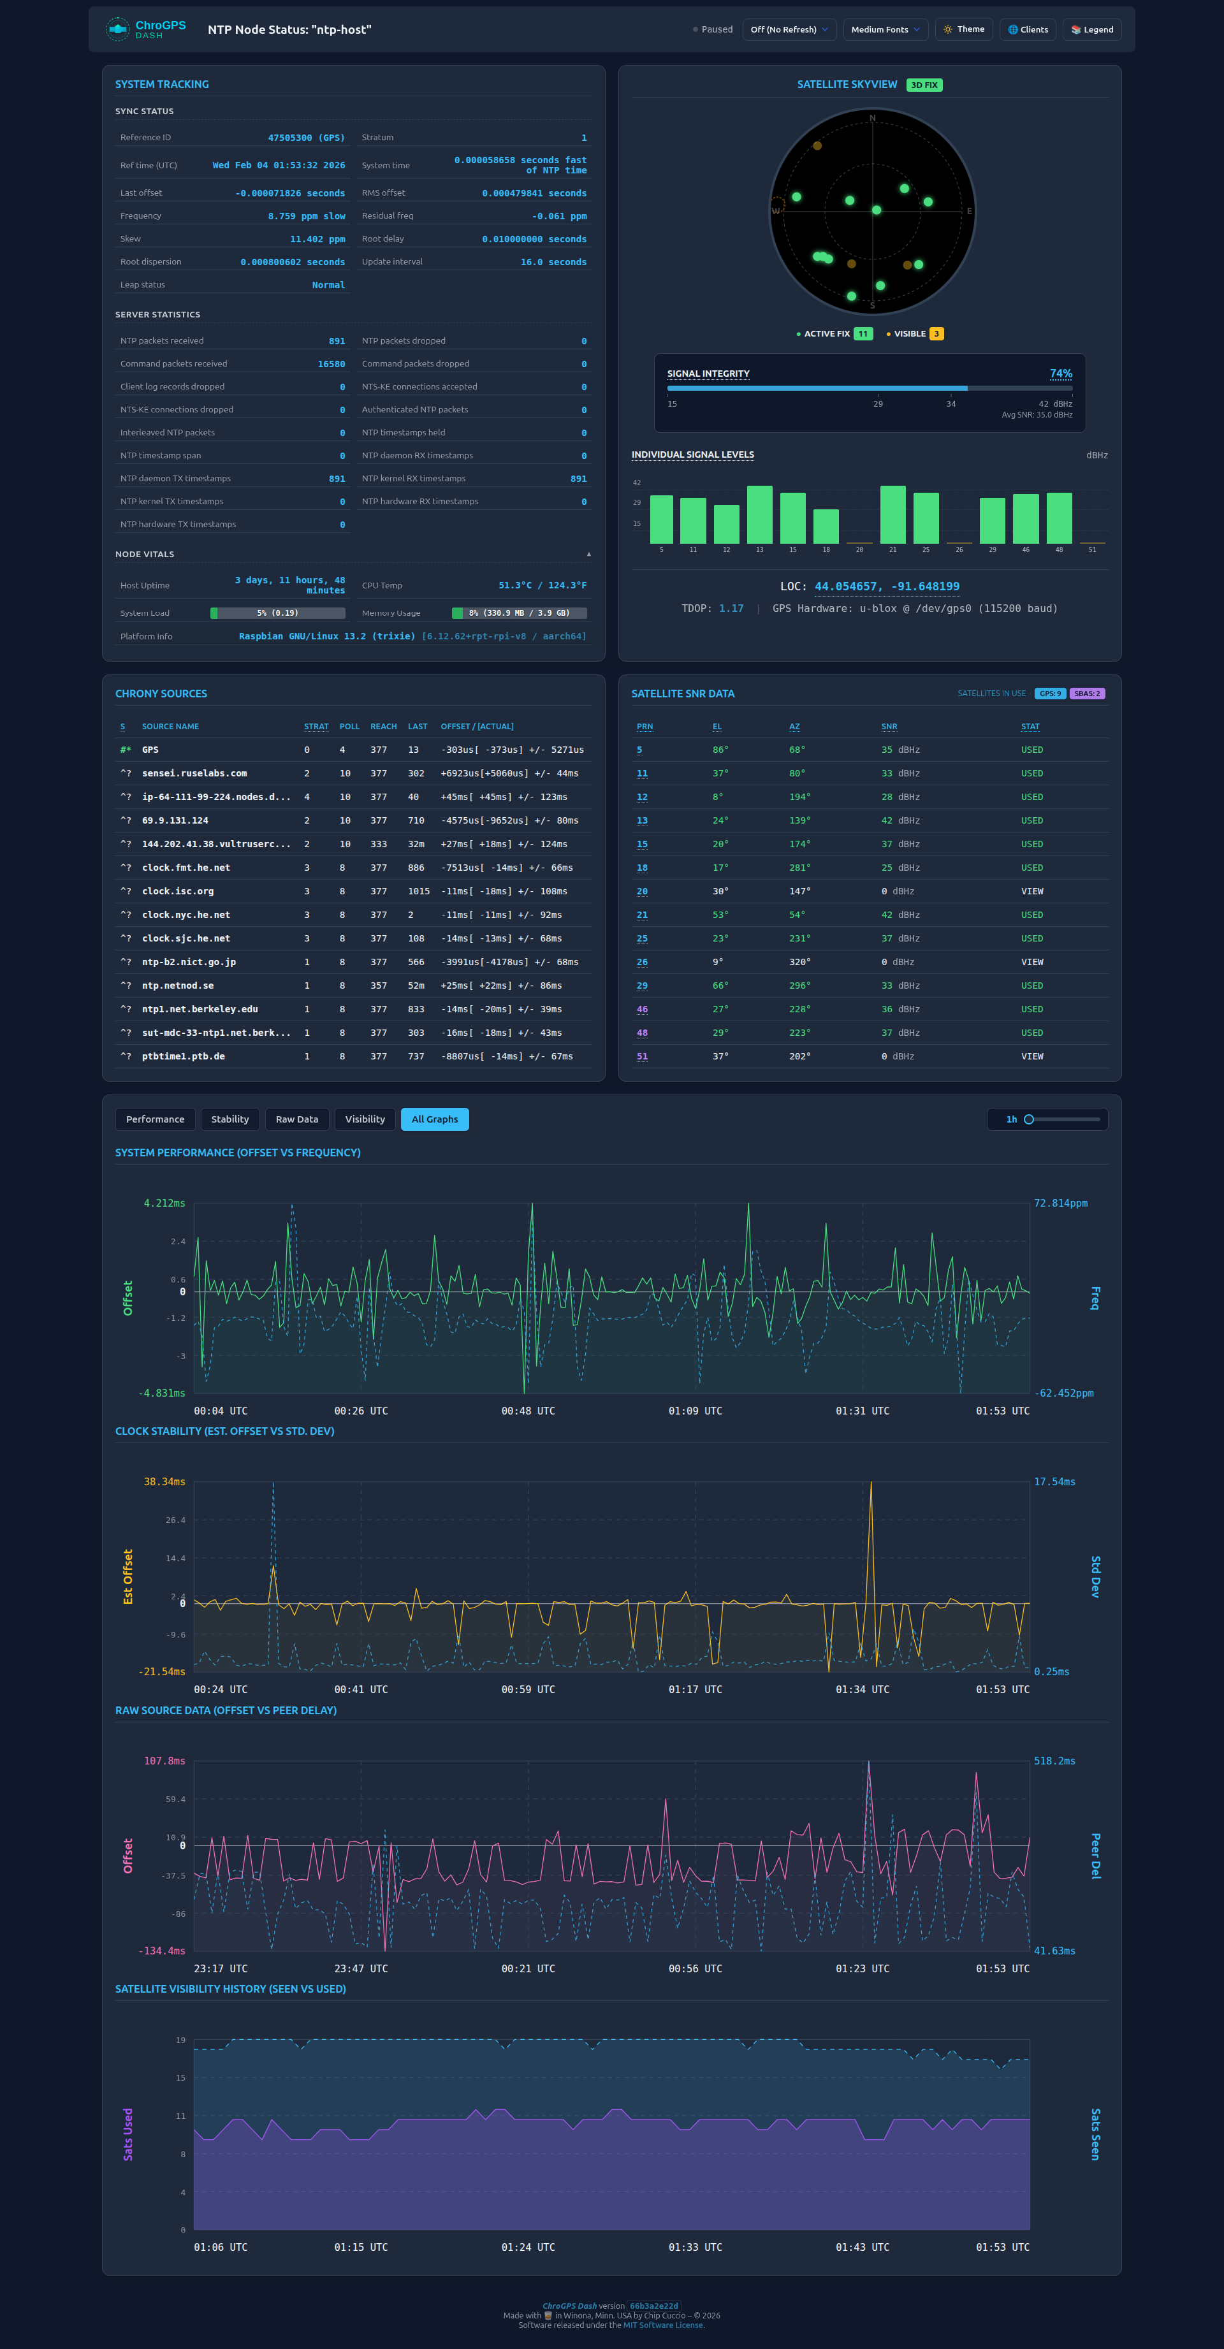This screenshot has height=2349, width=1224.
Task: Open the Medium Fonts dropdown
Action: point(885,29)
